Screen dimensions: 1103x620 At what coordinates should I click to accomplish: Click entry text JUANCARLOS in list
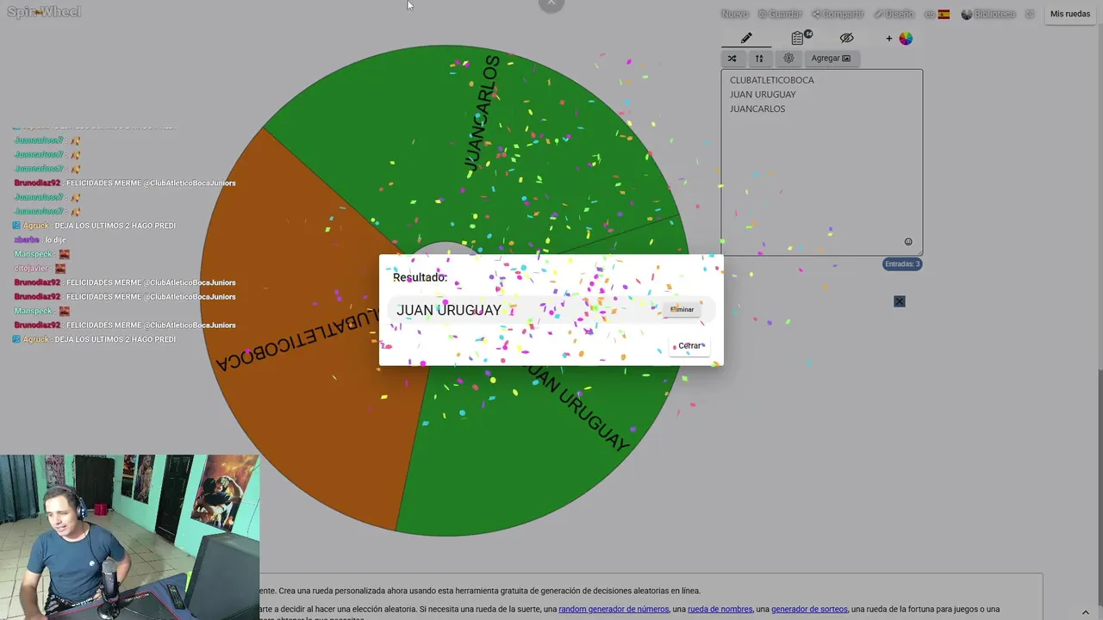[x=757, y=108]
